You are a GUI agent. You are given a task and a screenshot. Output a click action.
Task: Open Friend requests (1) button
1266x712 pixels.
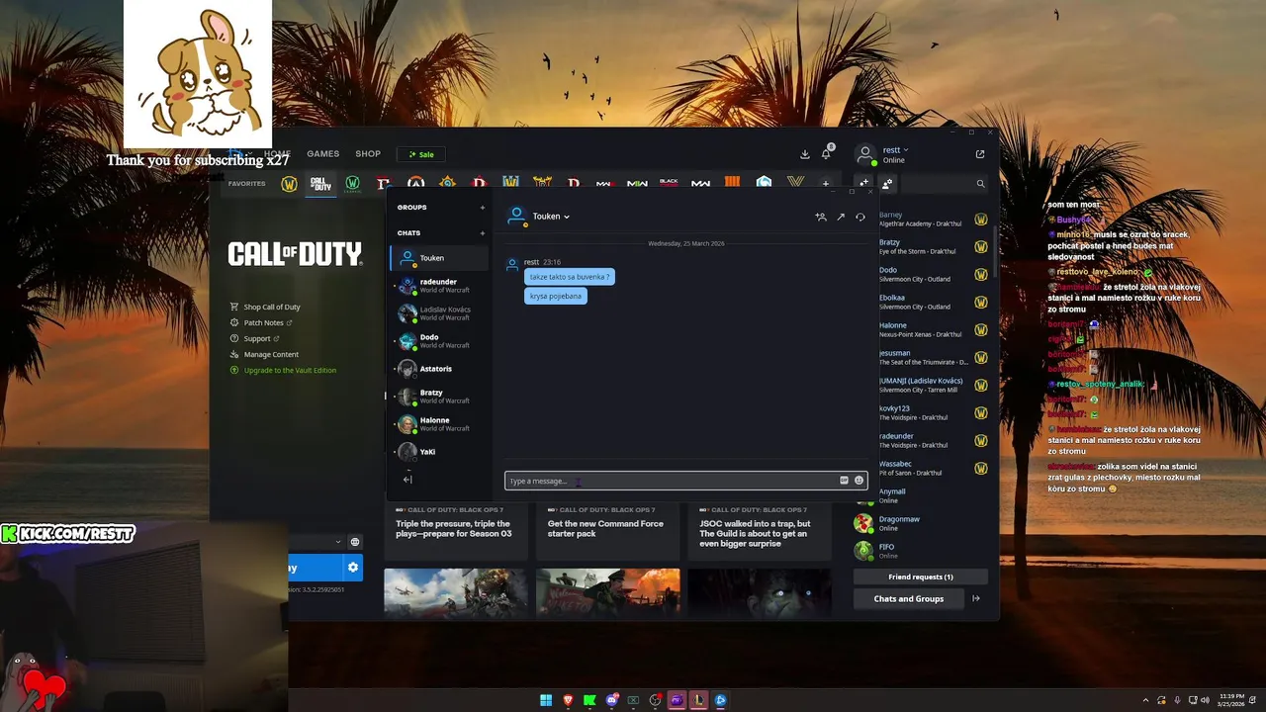920,577
